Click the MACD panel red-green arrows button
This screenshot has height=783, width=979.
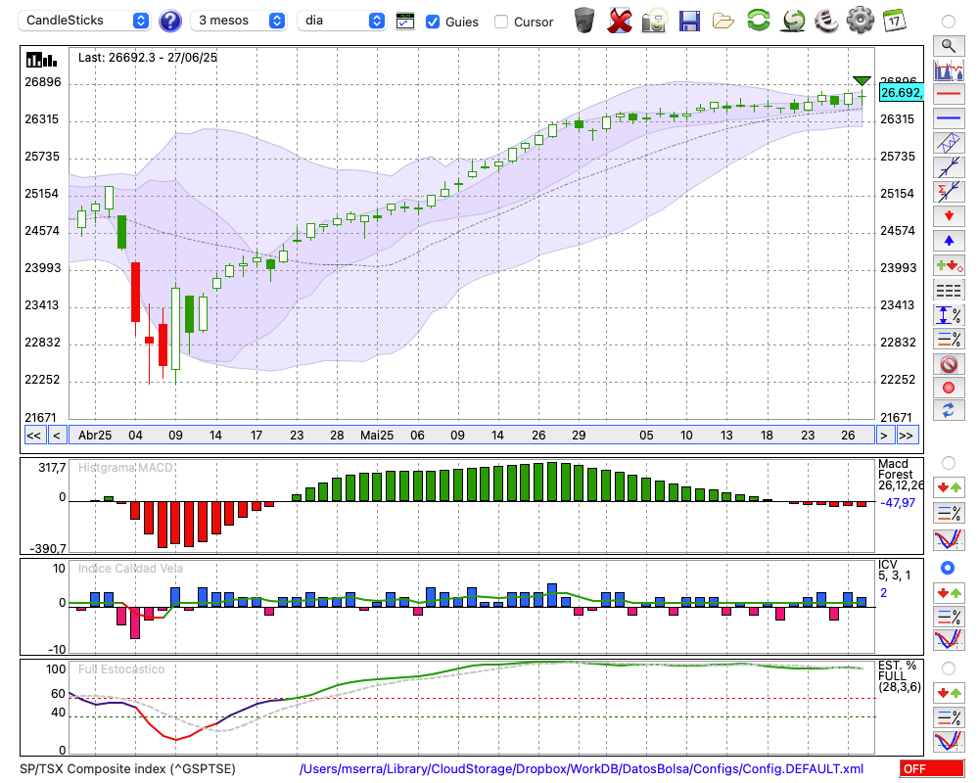coord(949,487)
